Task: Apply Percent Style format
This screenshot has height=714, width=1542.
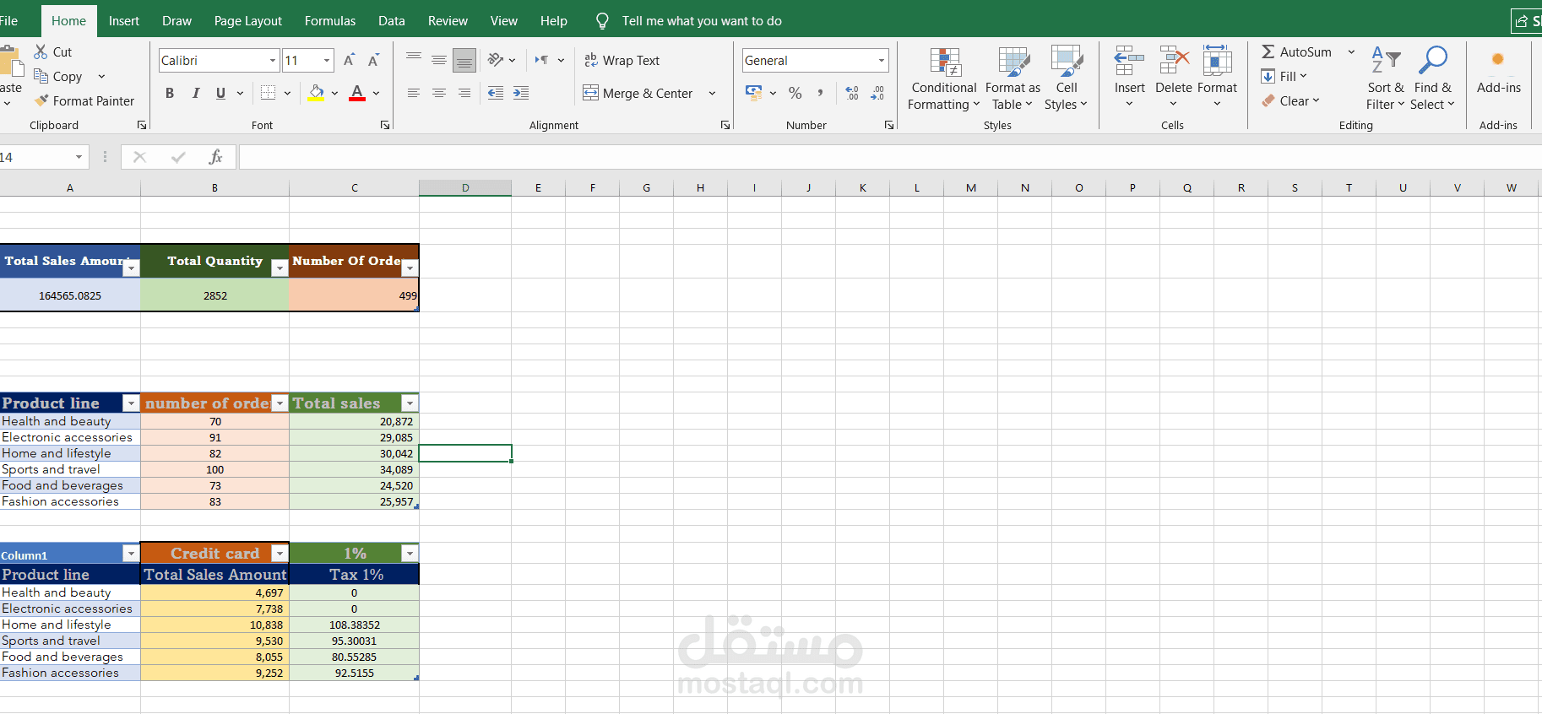Action: click(795, 93)
